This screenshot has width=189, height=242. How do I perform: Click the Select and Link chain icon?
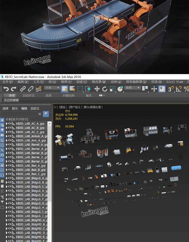click(x=23, y=89)
